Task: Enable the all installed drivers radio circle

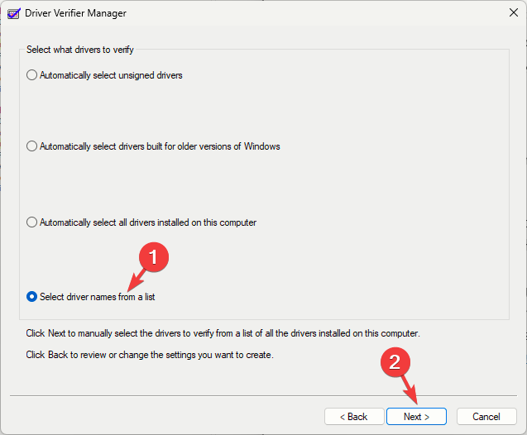Action: (32, 222)
